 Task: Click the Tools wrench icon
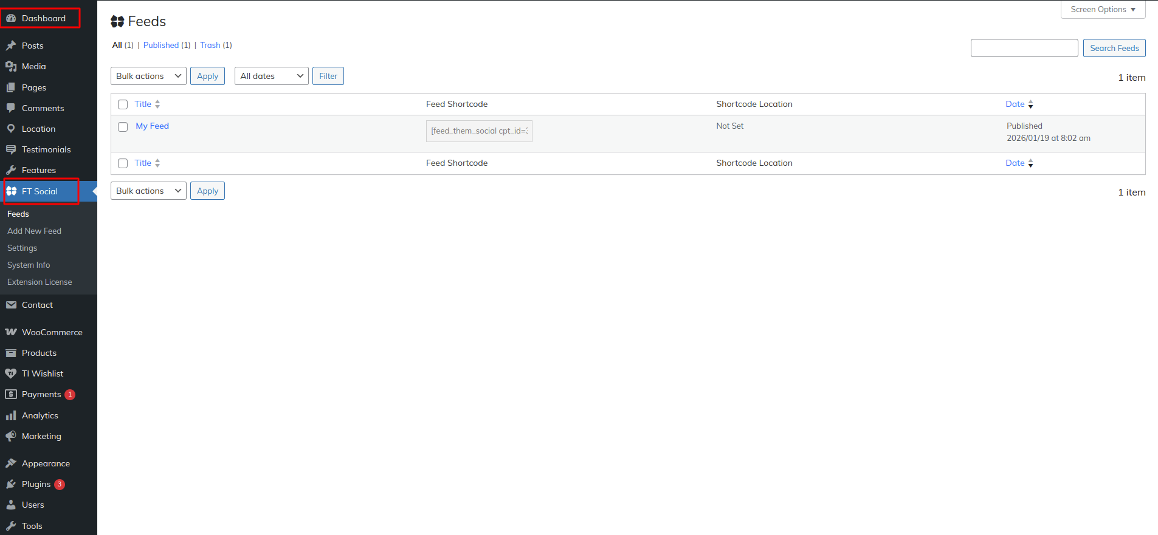[11, 526]
